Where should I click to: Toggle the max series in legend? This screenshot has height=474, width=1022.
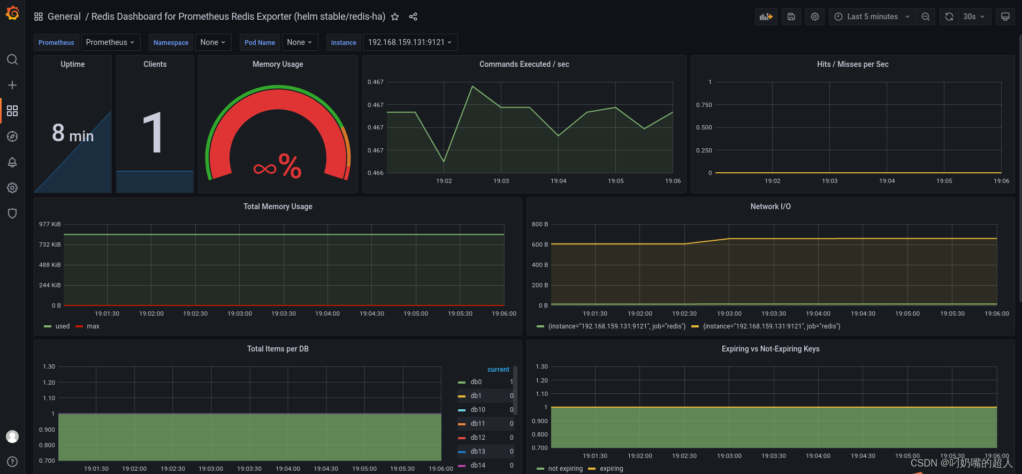[93, 326]
